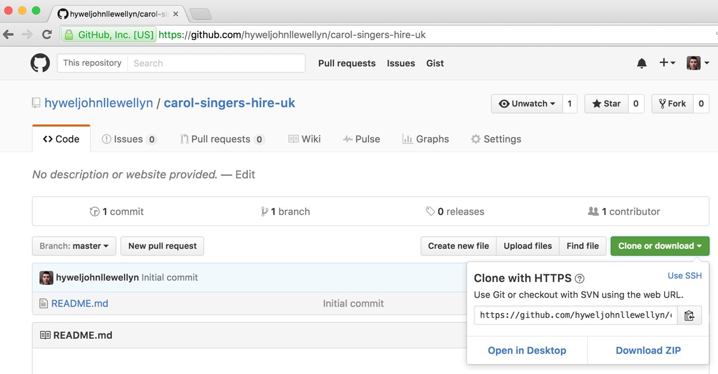Open the Unwatch dropdown
Screen dimensions: 718x374
coord(527,104)
